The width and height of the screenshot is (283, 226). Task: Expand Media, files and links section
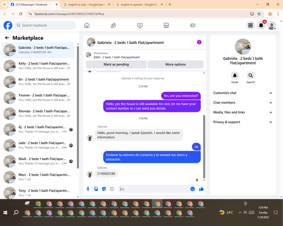[243, 112]
